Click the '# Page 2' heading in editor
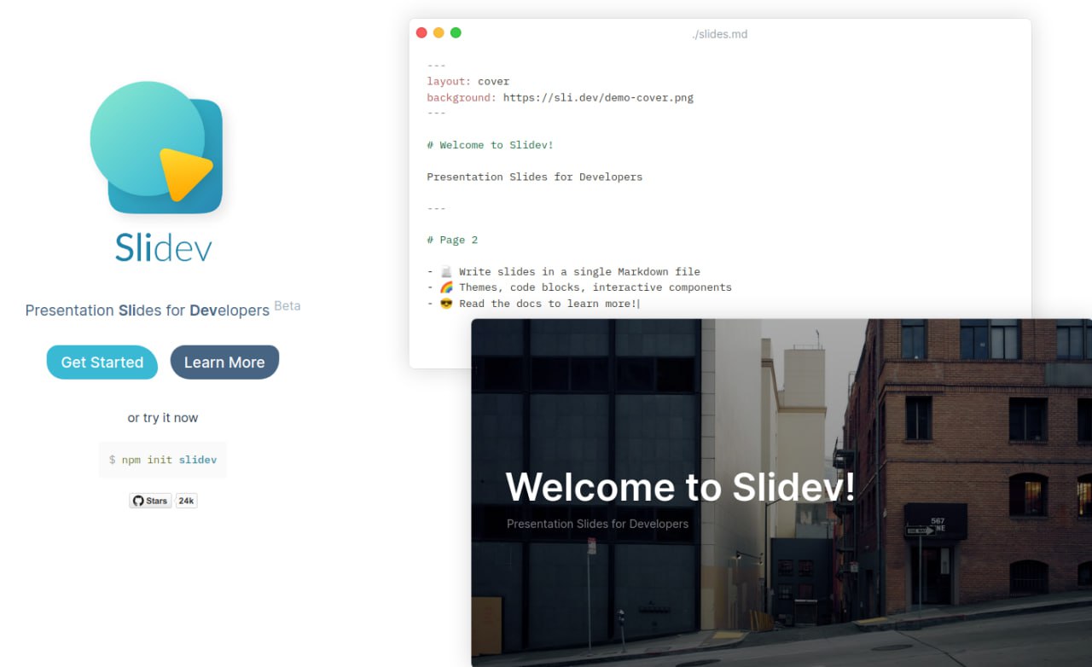Viewport: 1092px width, 667px height. click(x=452, y=240)
